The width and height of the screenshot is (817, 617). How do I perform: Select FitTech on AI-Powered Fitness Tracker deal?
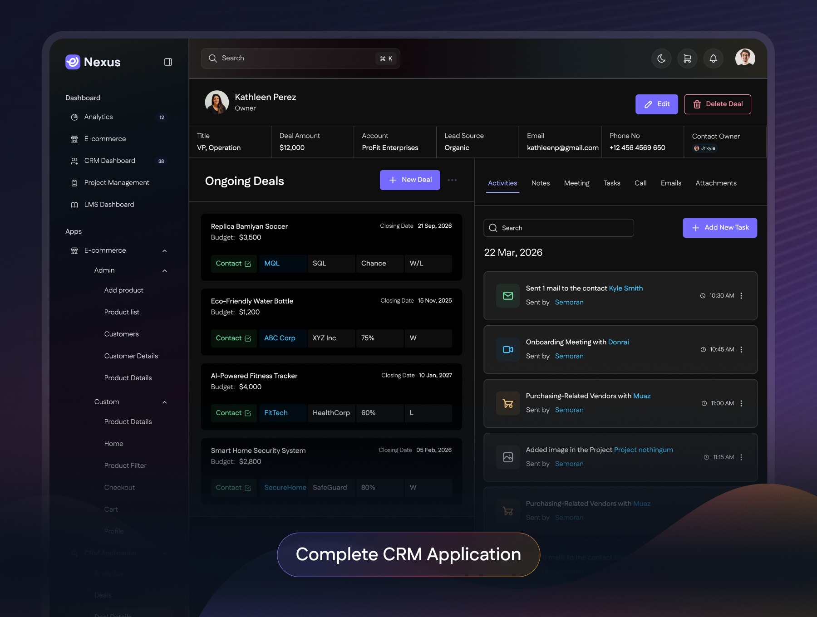pos(283,413)
